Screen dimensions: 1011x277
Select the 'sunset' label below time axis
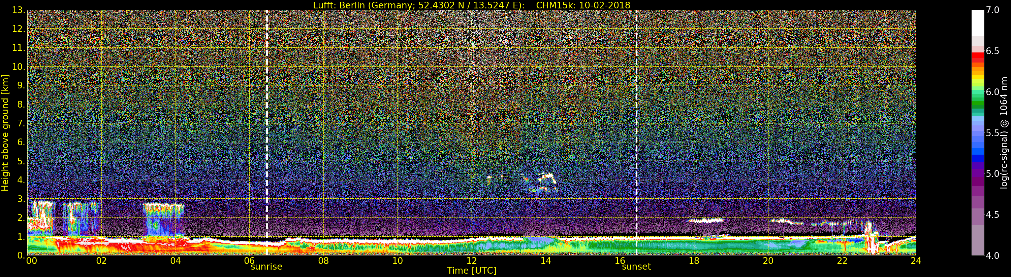tap(636, 267)
